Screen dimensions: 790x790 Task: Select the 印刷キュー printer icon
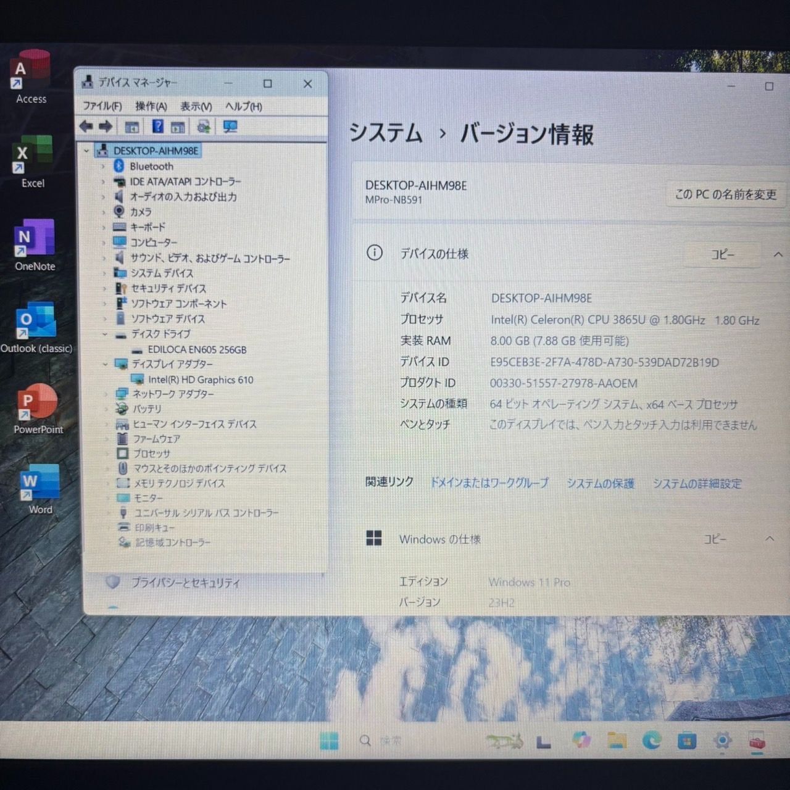pos(124,528)
